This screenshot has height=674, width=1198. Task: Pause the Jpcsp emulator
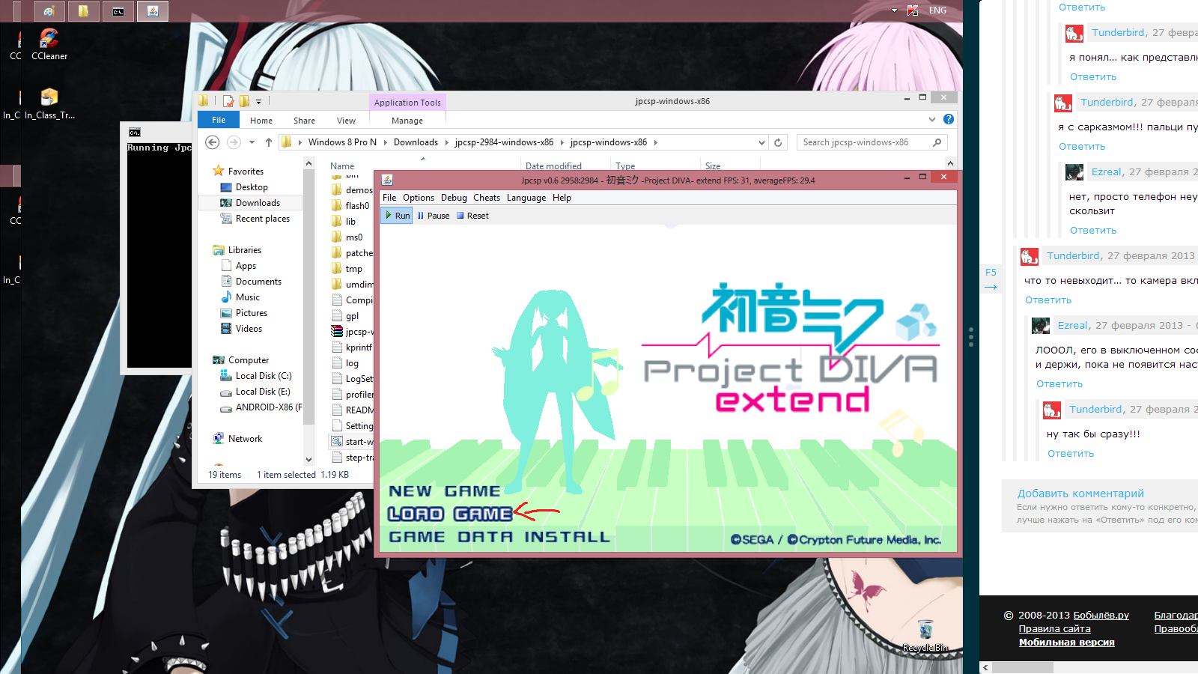coord(434,216)
